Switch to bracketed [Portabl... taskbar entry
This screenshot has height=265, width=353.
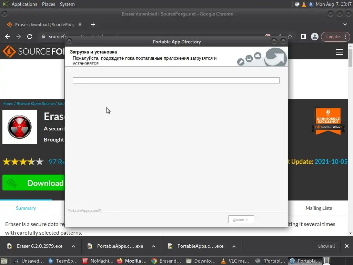coord(270,261)
